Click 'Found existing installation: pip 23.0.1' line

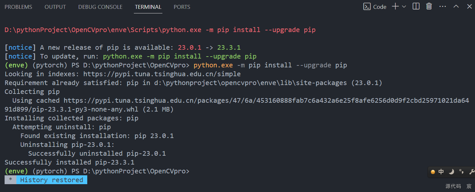pyautogui.click(x=97, y=136)
